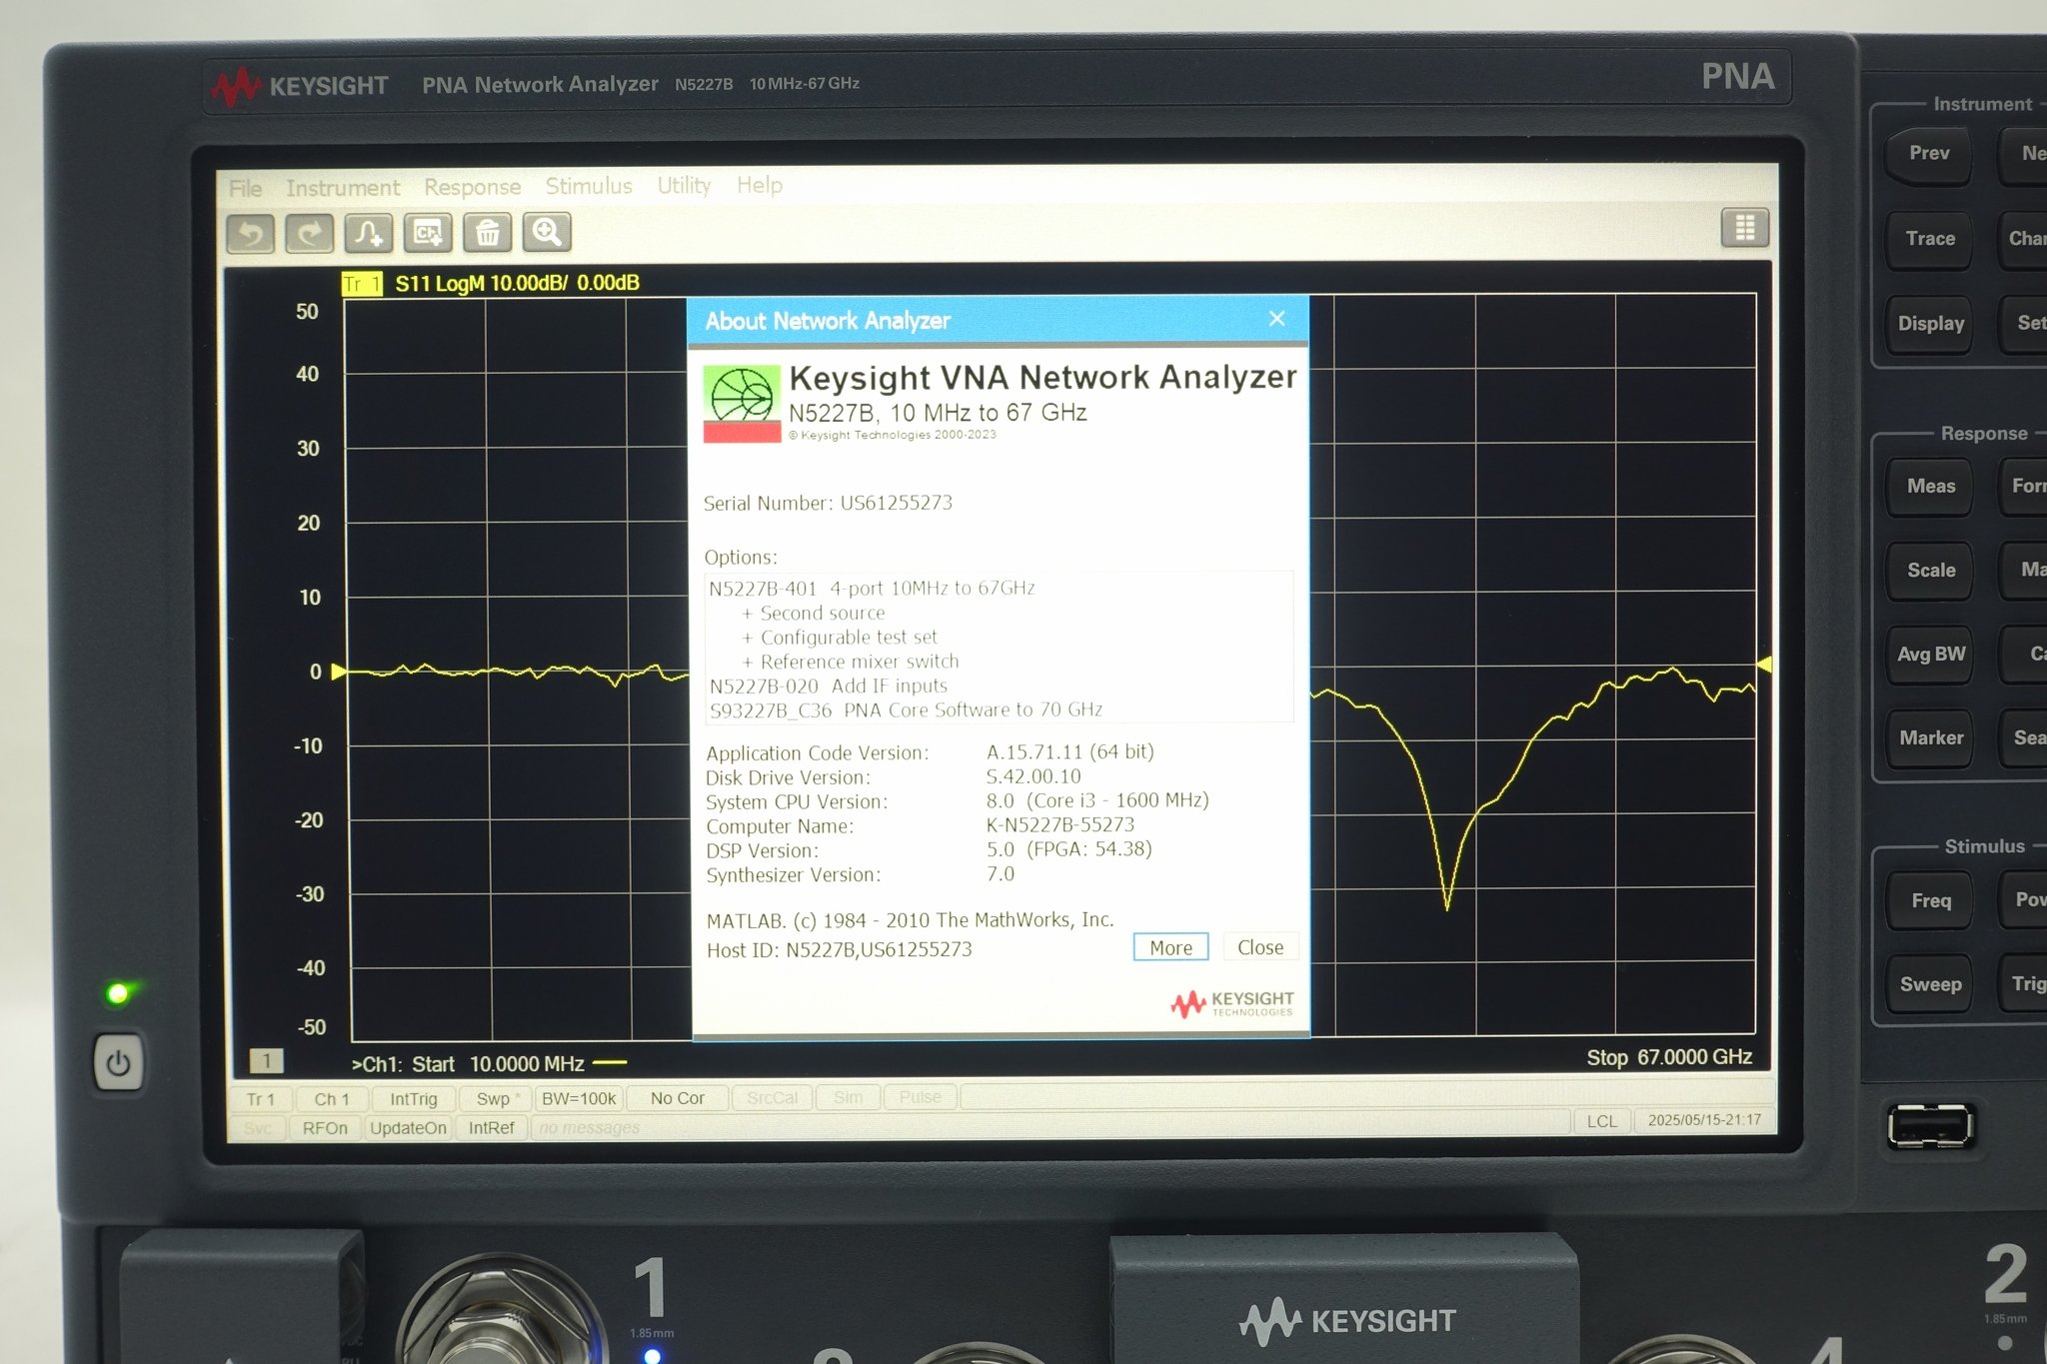Toggle the No Cor correction status item
The height and width of the screenshot is (1364, 2047).
(677, 1098)
